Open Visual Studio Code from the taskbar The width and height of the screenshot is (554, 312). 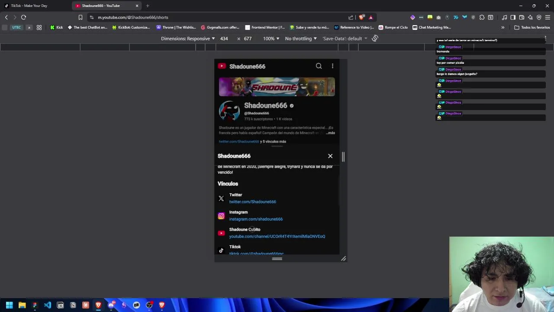48,305
